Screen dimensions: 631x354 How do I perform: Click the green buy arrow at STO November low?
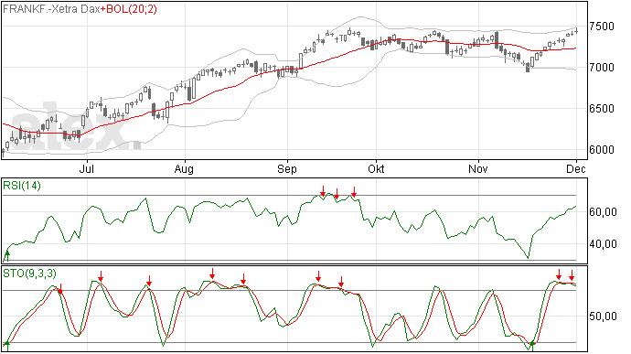[532, 345]
